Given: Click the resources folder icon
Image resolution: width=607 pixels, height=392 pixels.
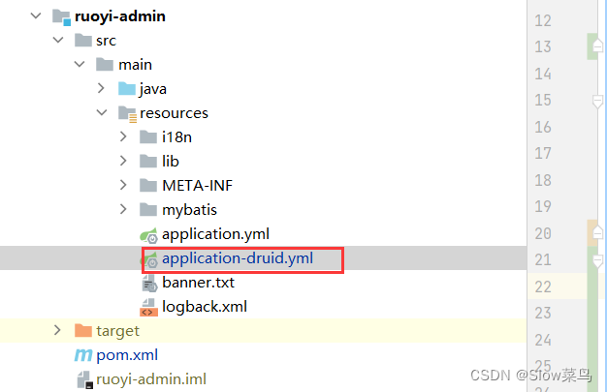Looking at the screenshot, I should coord(127,113).
